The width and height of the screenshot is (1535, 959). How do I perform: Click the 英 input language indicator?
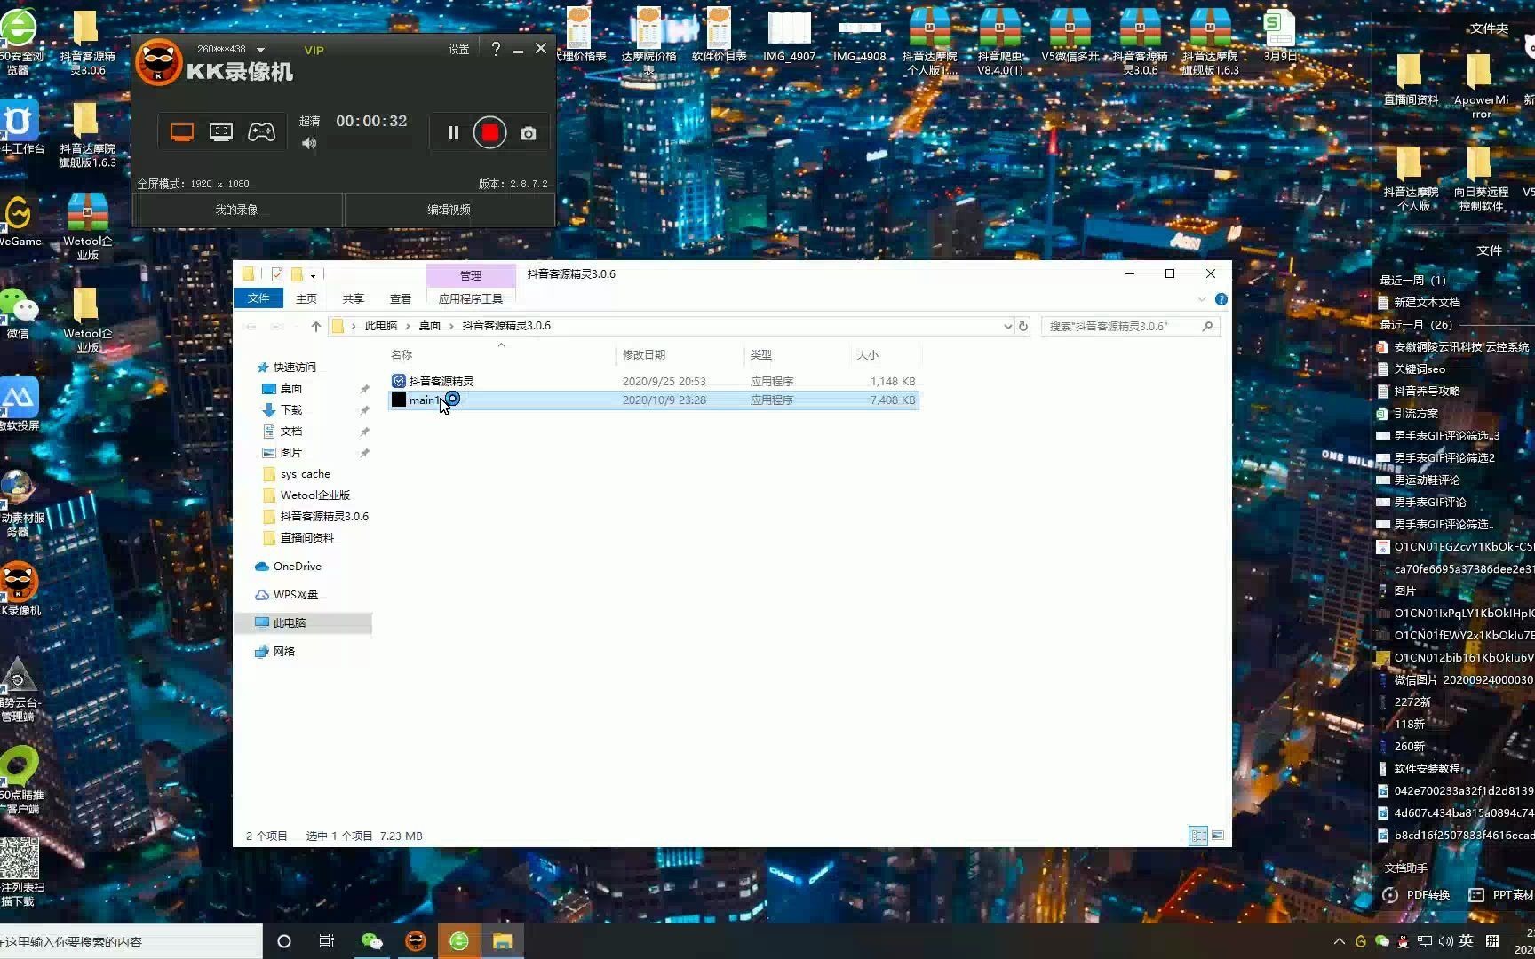pyautogui.click(x=1466, y=941)
